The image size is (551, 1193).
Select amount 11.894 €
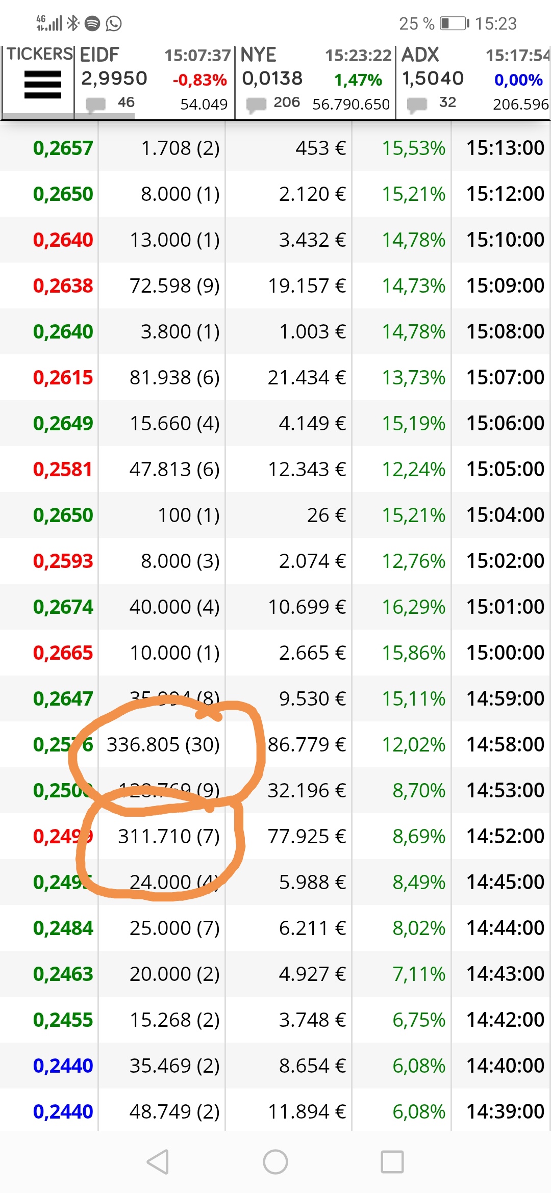click(307, 1111)
